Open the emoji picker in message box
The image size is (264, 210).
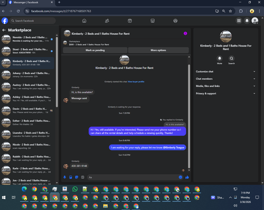(x=181, y=177)
